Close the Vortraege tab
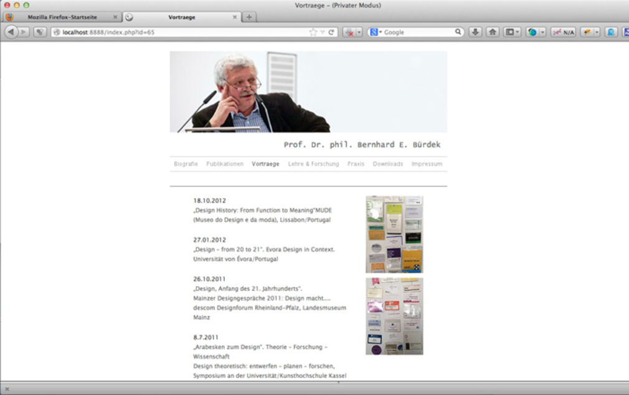The image size is (629, 395). click(235, 17)
